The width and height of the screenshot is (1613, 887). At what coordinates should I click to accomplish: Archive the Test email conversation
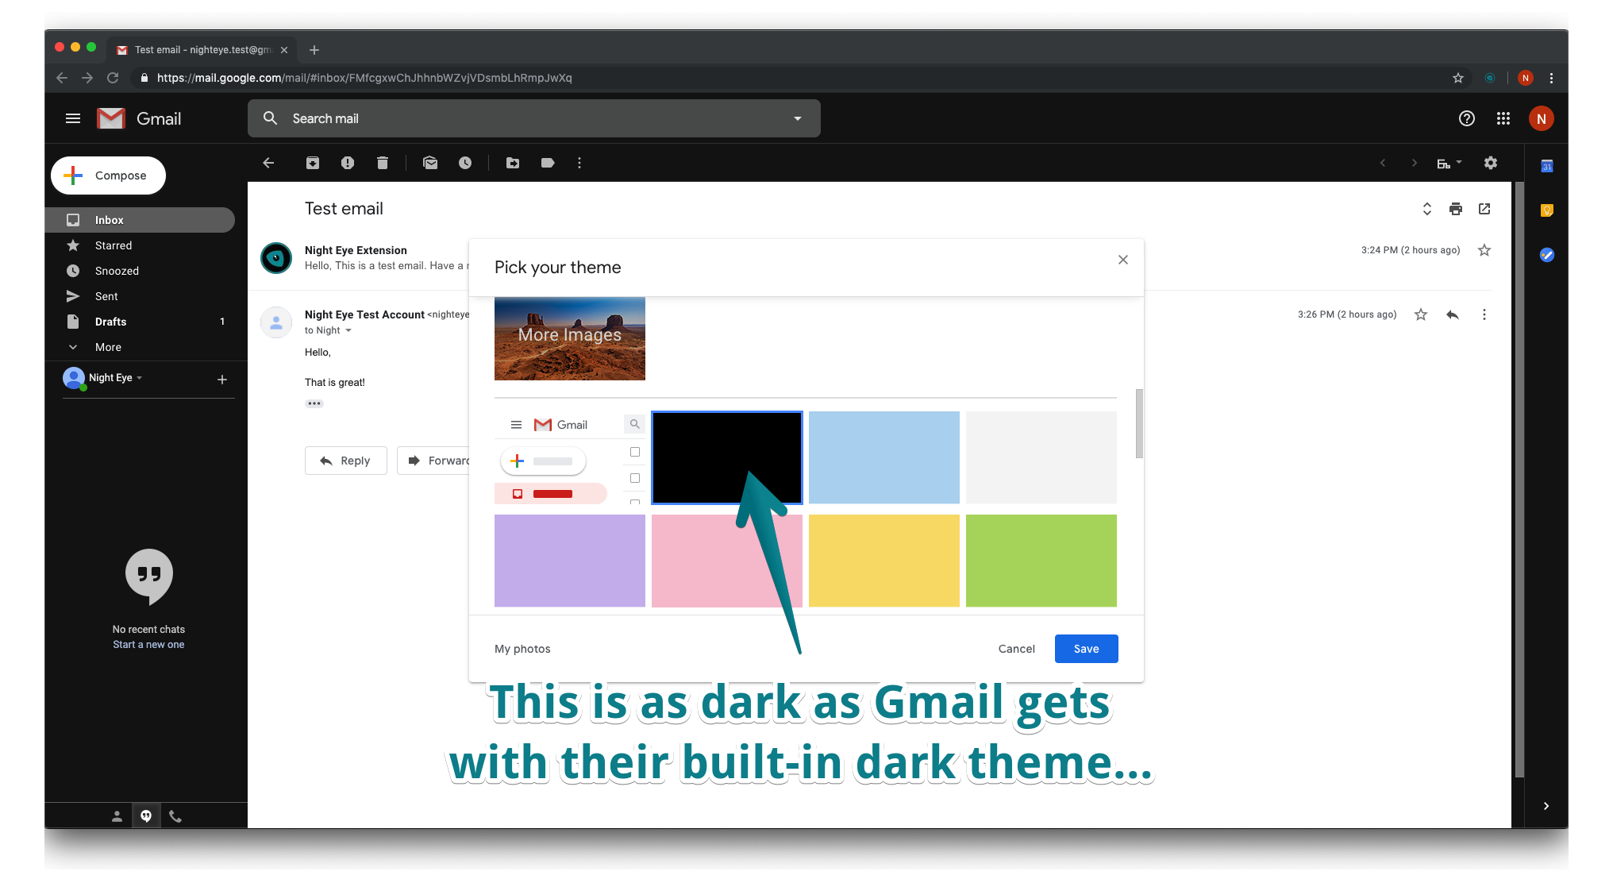click(x=313, y=163)
